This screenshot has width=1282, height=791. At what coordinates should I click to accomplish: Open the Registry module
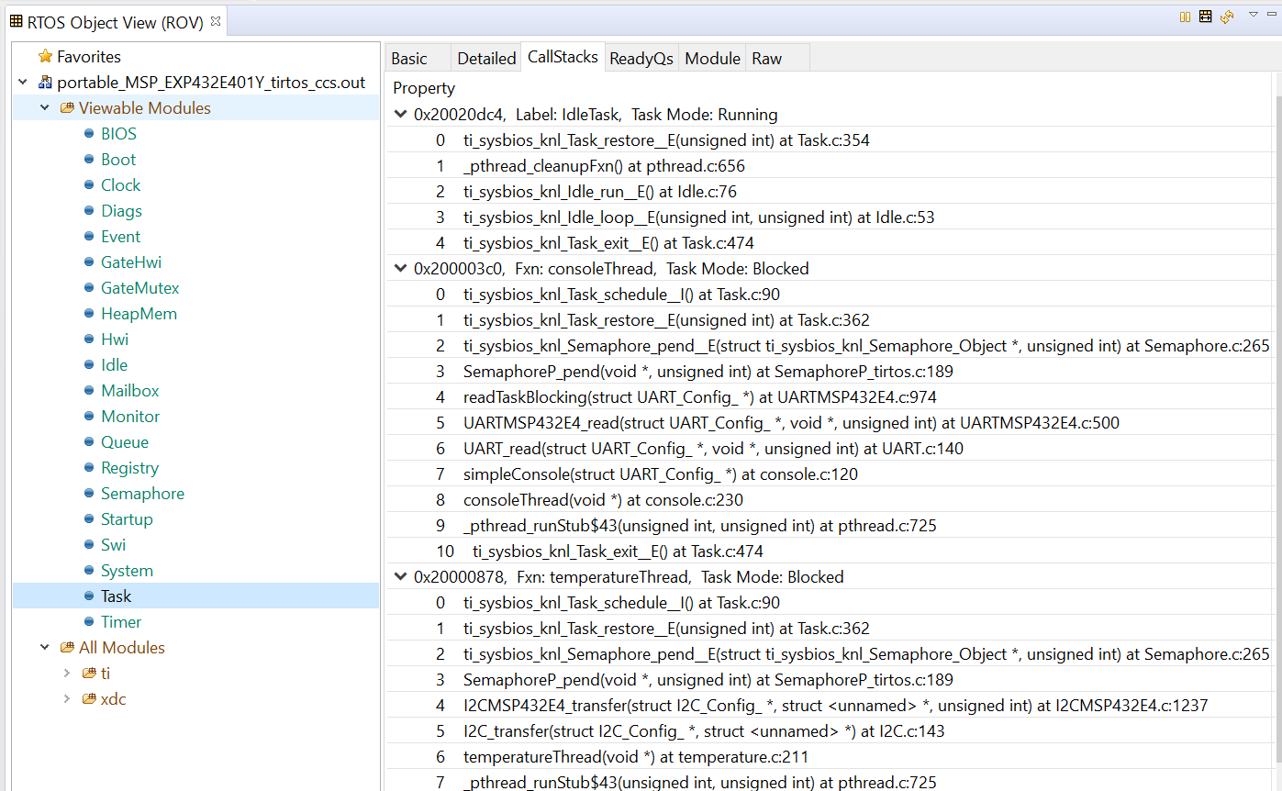pyautogui.click(x=129, y=468)
